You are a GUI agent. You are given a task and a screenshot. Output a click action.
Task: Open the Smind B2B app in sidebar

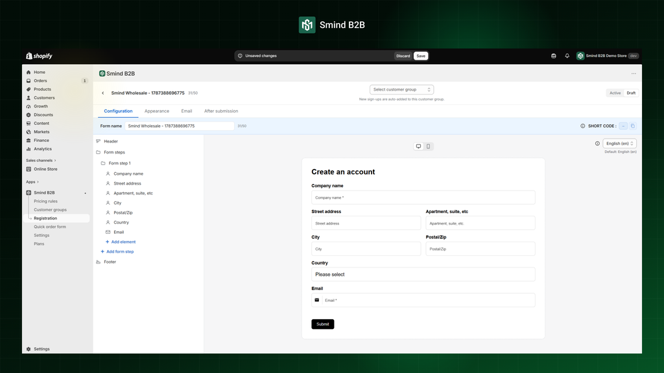point(44,193)
